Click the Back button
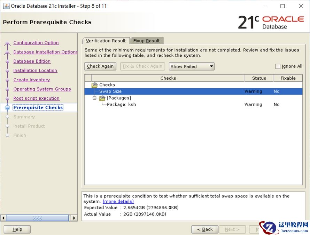 pos(205,229)
